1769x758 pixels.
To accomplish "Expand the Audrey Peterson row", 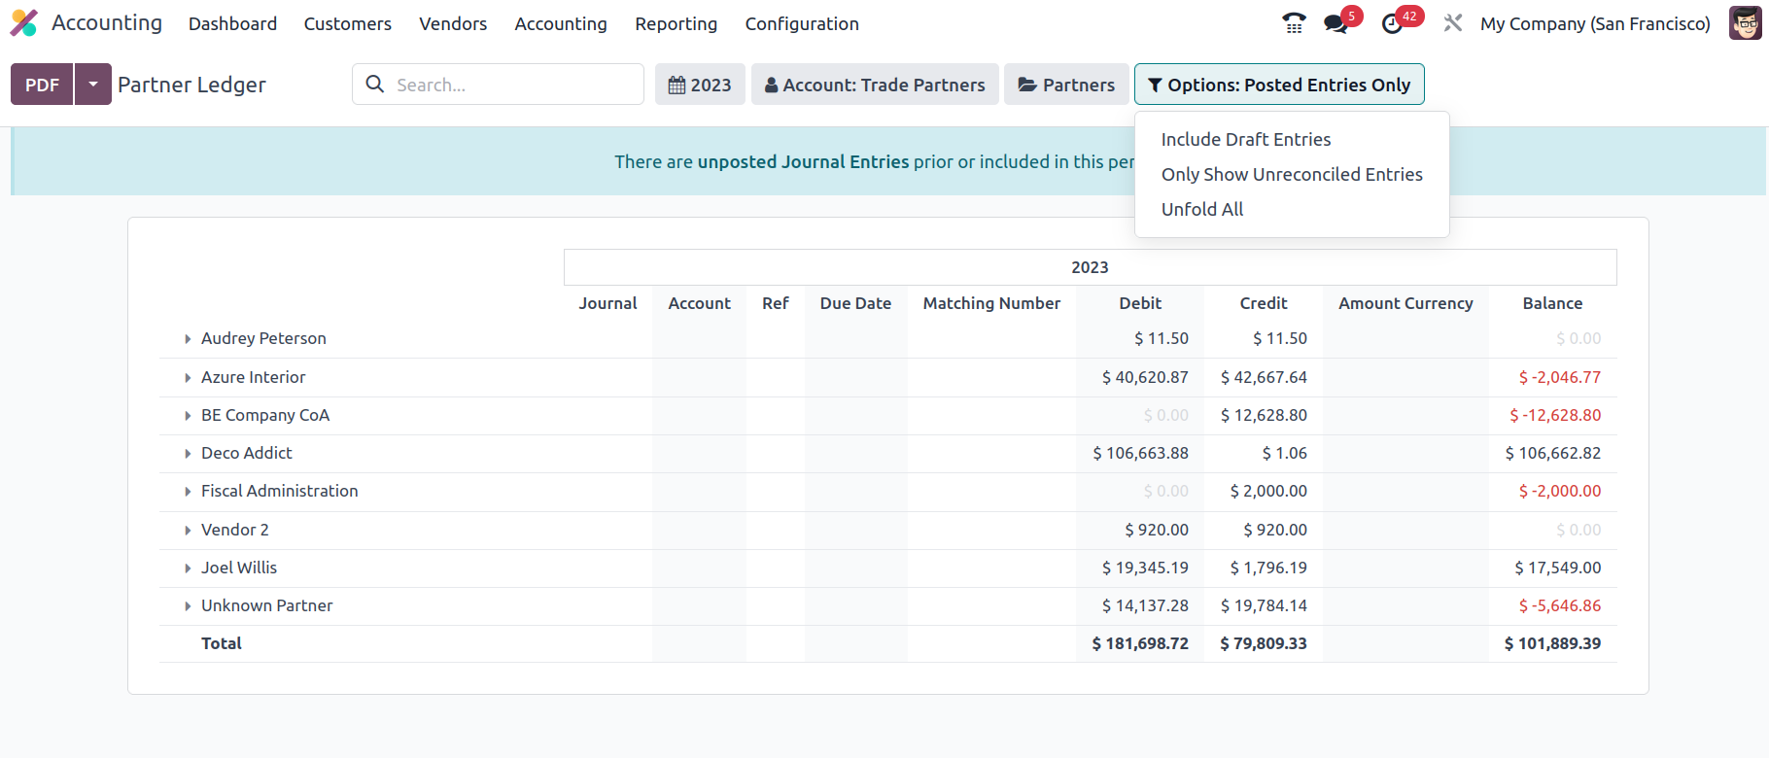I will coord(188,339).
